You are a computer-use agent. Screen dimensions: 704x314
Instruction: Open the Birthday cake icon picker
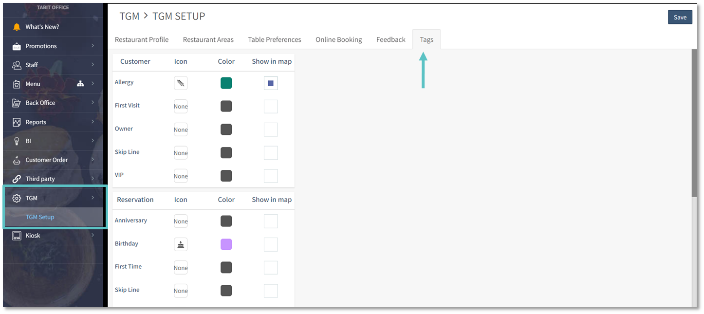(x=181, y=244)
